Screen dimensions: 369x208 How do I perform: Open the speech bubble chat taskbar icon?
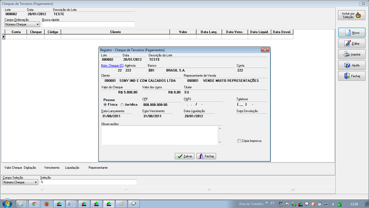point(134,204)
